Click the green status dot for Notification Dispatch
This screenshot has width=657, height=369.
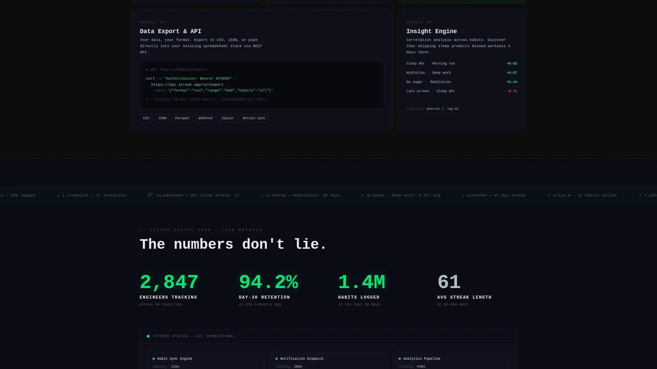[x=276, y=359]
